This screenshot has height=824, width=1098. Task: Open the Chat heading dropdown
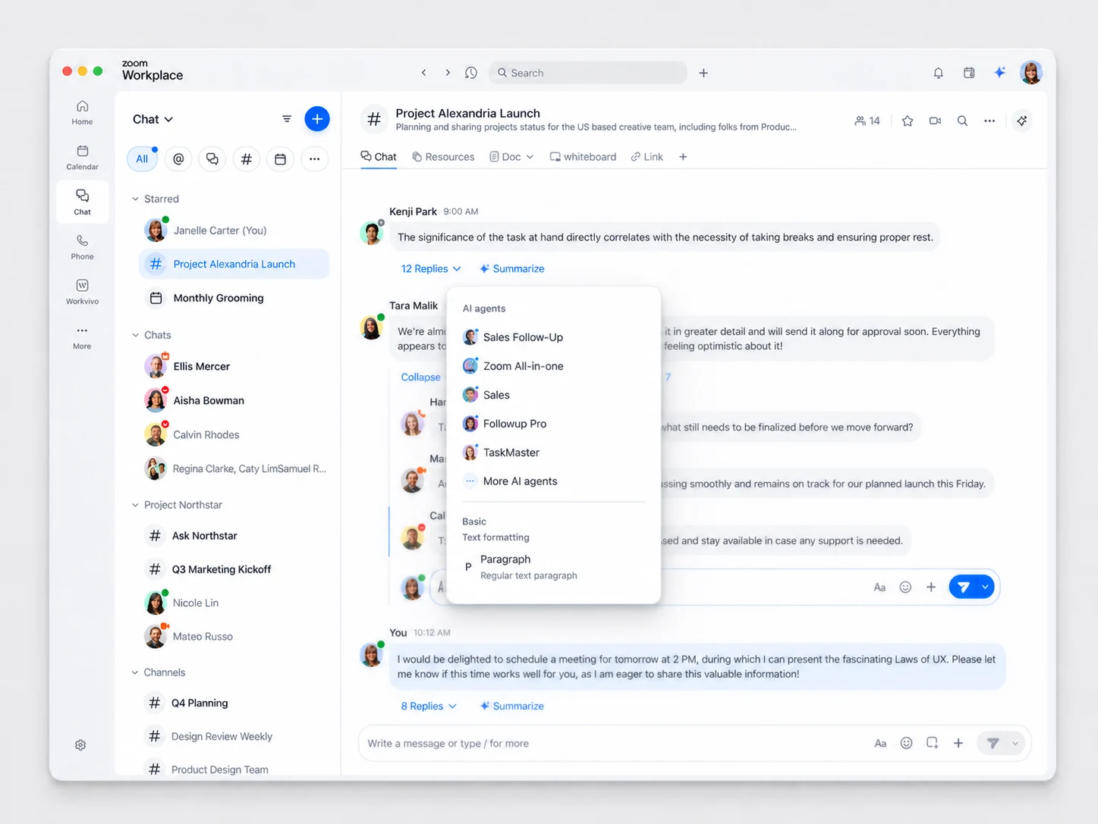click(x=153, y=119)
